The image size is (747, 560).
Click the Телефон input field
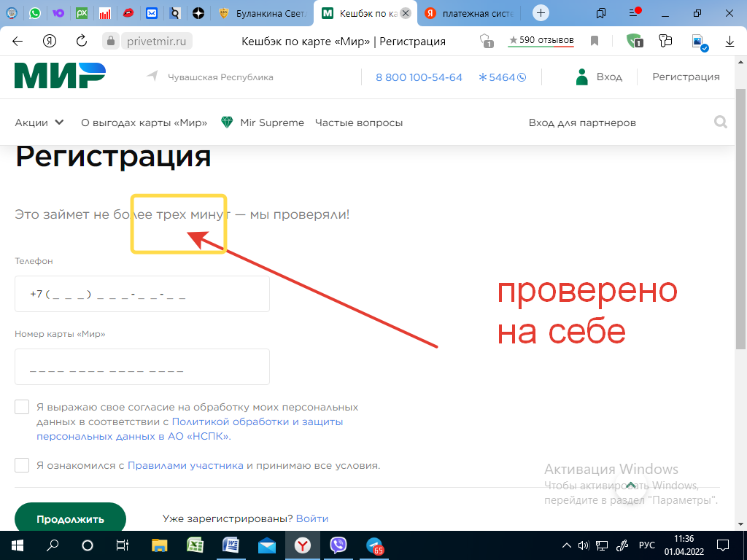142,293
